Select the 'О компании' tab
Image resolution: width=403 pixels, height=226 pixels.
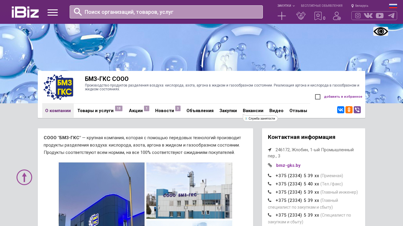58,111
